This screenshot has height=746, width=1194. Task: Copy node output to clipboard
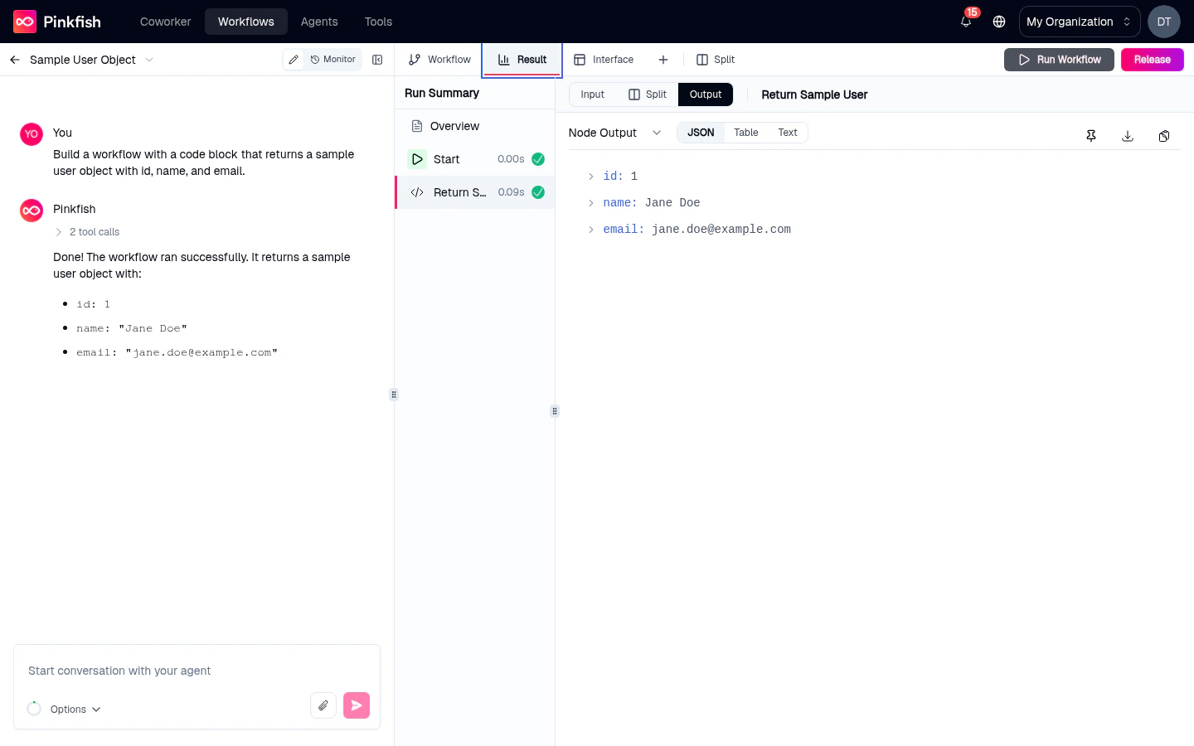1164,135
